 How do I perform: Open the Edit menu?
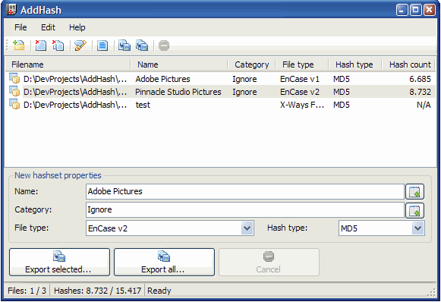(x=48, y=27)
